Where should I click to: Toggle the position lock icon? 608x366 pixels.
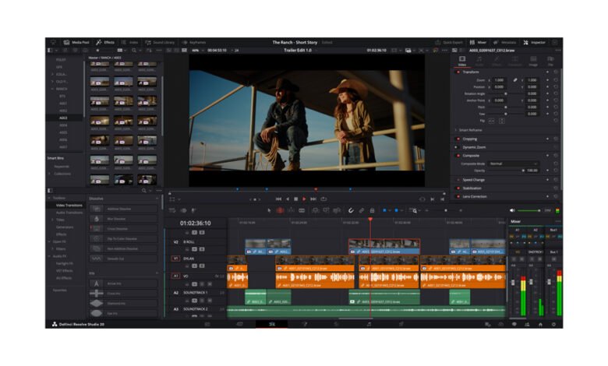tap(372, 210)
